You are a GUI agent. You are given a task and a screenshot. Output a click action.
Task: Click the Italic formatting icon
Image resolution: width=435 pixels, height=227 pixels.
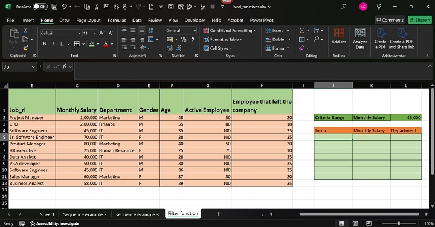[x=53, y=44]
